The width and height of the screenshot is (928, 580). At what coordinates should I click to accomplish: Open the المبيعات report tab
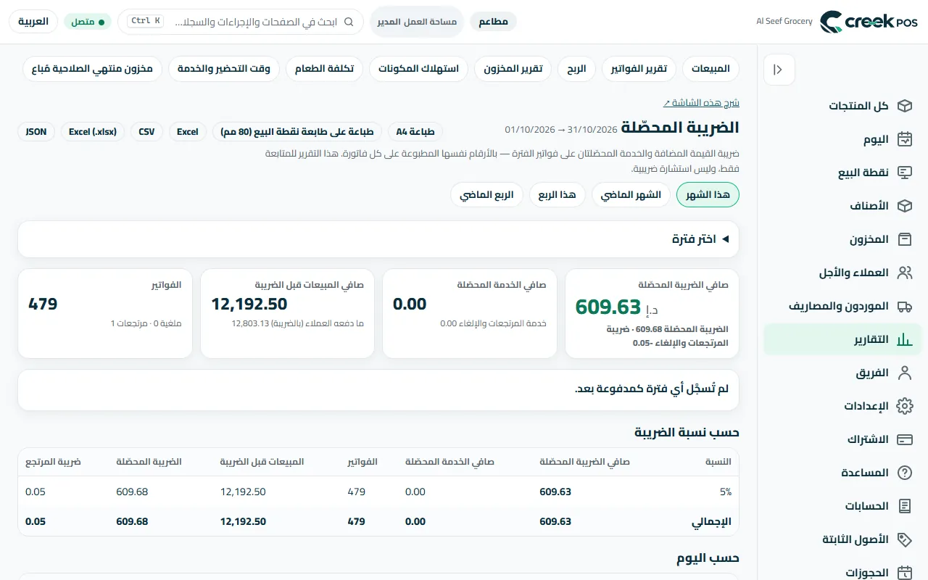tap(710, 69)
